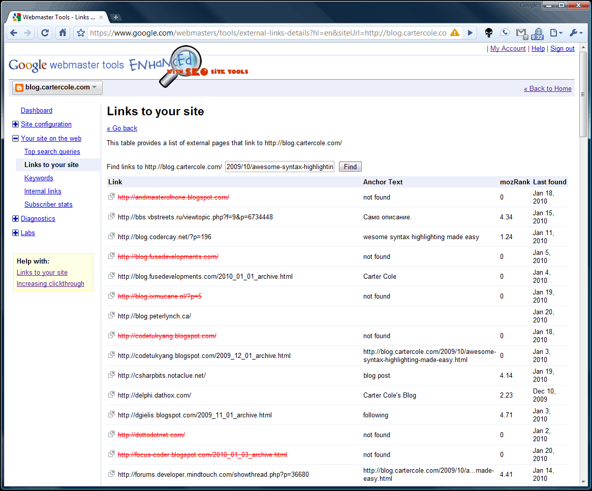The image size is (592, 491).
Task: Select Subscriber stats in the sidebar
Action: pos(48,205)
